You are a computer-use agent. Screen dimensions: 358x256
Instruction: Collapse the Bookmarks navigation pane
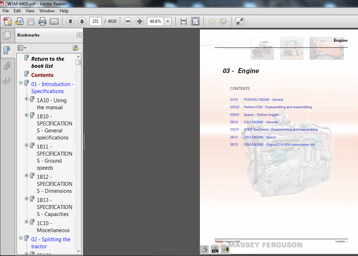point(79,35)
